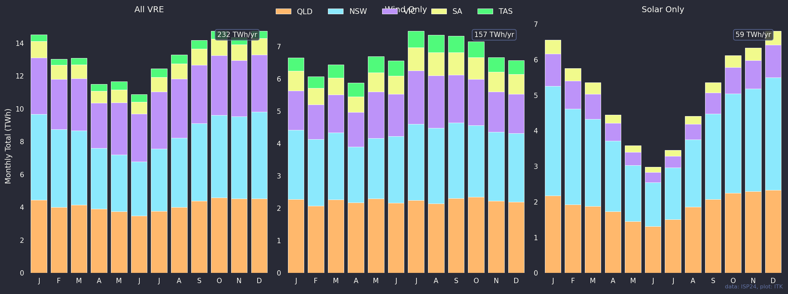Click the TAS green legend swatch

click(485, 12)
